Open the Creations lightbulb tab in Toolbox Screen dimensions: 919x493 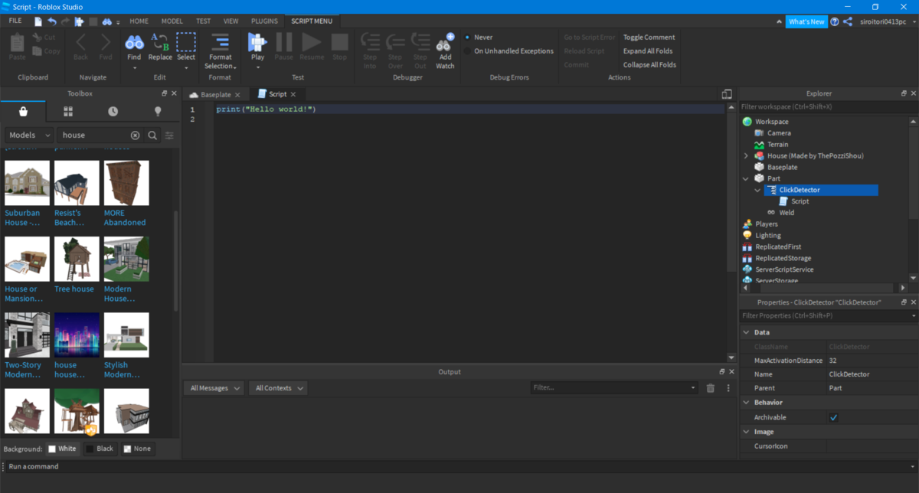click(158, 112)
